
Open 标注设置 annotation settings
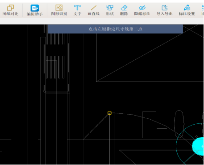coord(187,10)
